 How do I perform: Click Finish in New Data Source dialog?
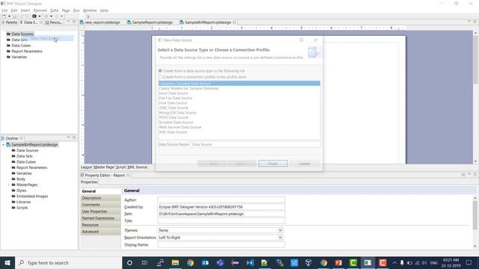[272, 164]
